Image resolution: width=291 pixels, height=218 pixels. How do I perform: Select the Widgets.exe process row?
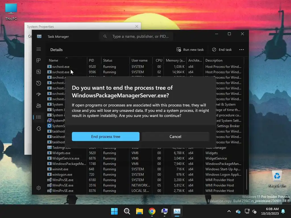tap(145, 153)
